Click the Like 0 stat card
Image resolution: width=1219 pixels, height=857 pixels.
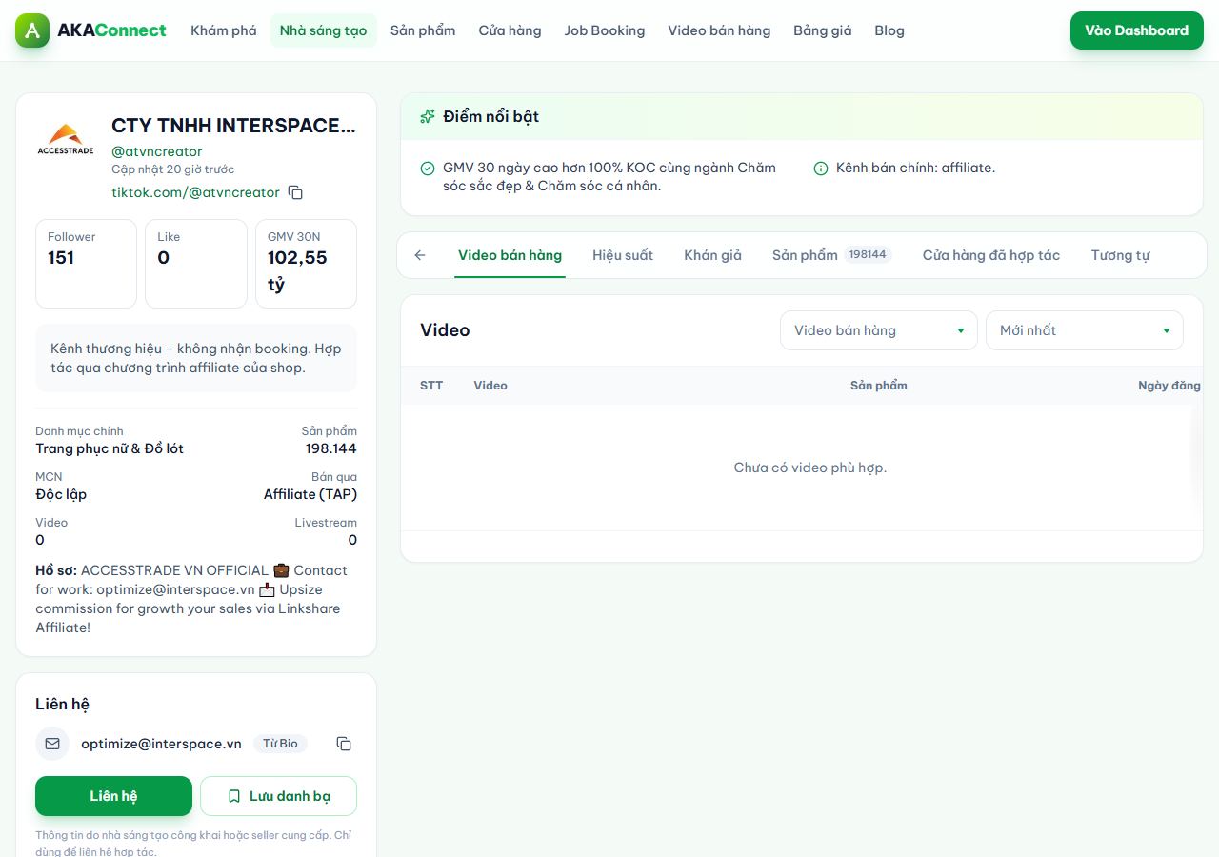coord(196,264)
